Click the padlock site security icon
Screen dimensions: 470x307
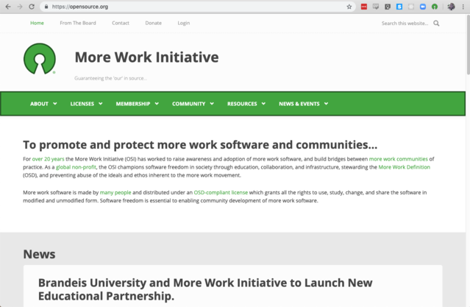click(x=46, y=7)
